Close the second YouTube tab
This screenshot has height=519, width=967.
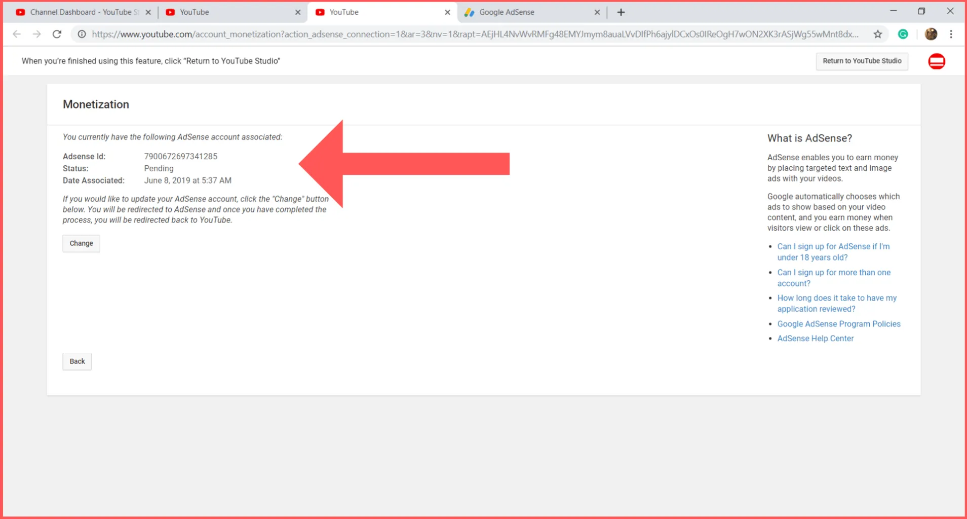click(x=297, y=12)
